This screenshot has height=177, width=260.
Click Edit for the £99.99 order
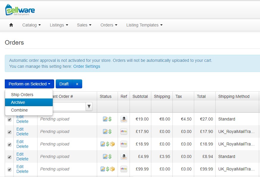pos(20,167)
